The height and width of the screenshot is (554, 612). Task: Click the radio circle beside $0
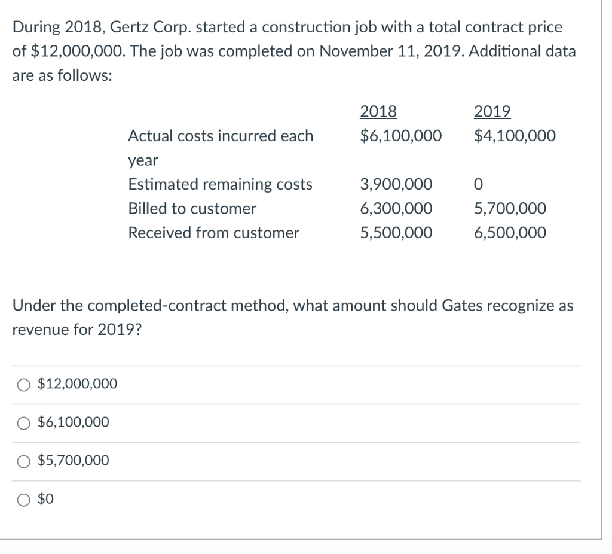23,500
